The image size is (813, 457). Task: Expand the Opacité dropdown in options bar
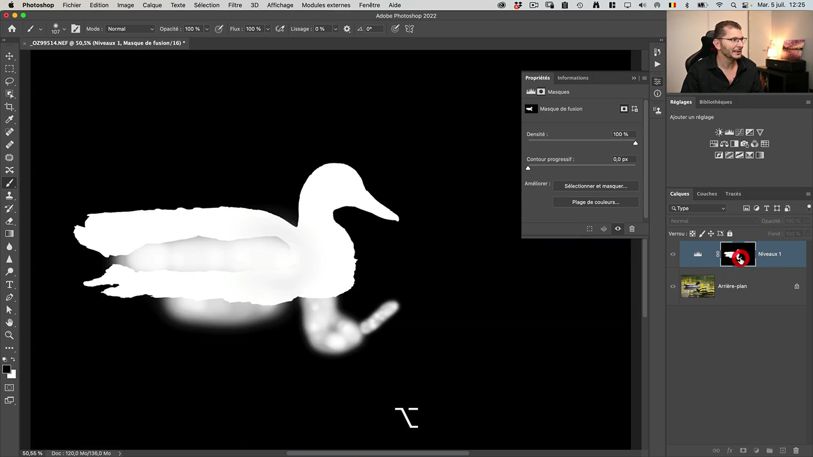pos(207,29)
